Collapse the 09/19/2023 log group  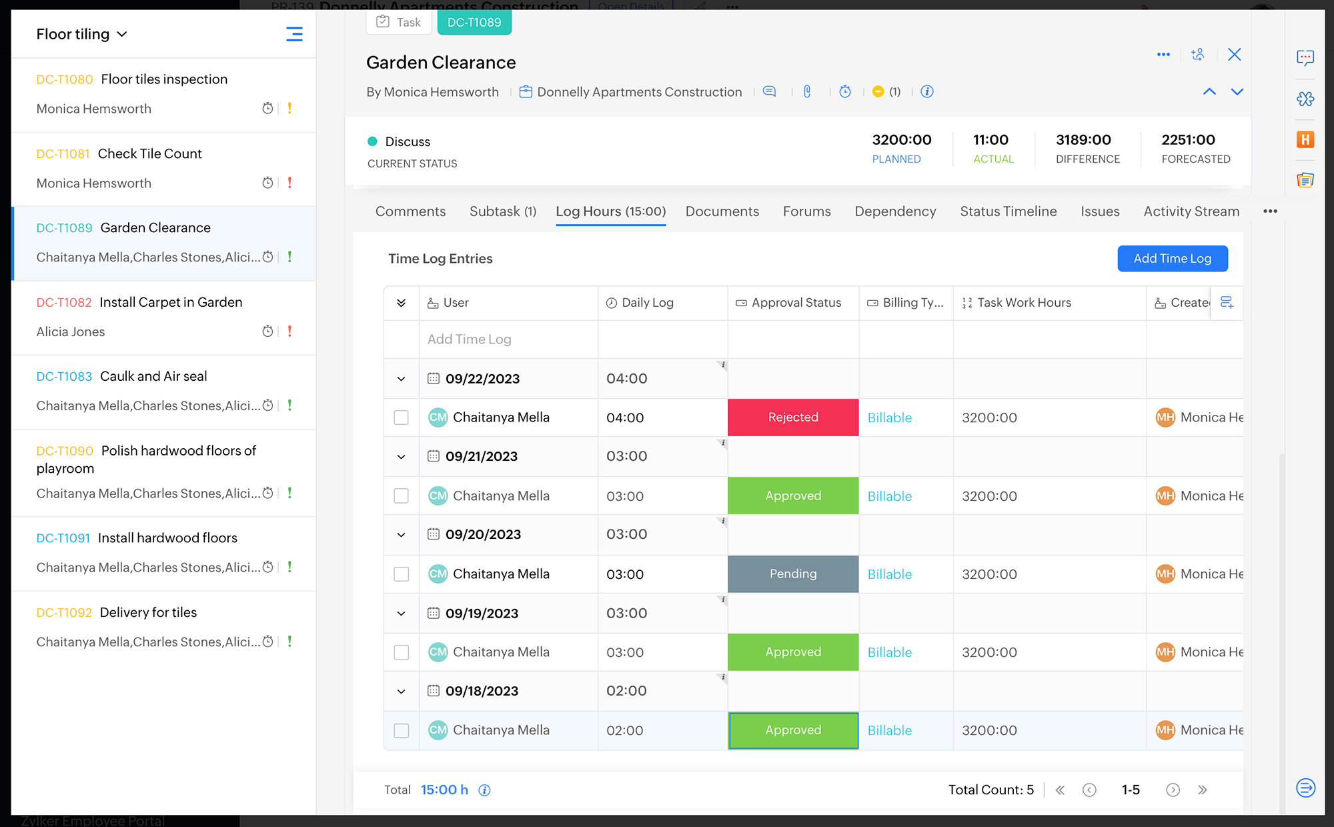click(x=401, y=614)
